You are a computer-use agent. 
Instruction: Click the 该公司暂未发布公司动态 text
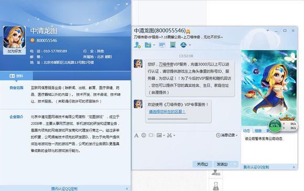pyautogui.click(x=264, y=139)
